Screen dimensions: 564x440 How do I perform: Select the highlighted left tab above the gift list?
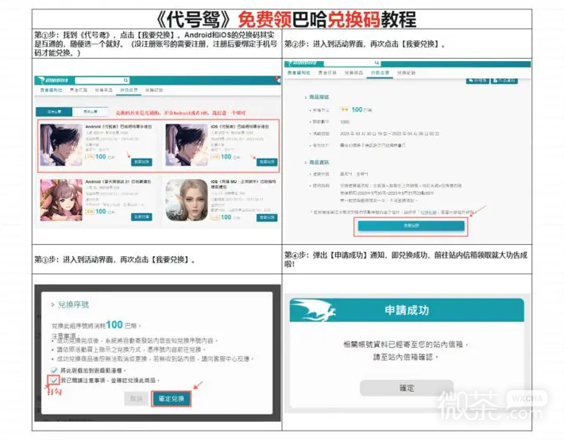pos(53,111)
